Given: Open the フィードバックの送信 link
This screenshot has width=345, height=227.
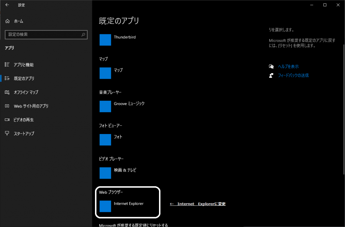Looking at the screenshot, I should tap(293, 75).
